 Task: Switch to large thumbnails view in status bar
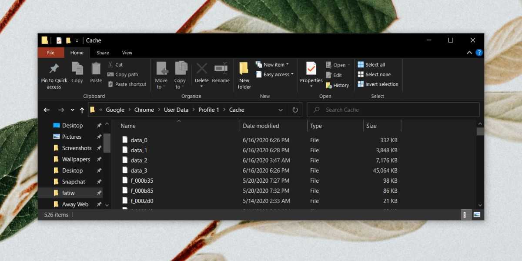[x=476, y=214]
